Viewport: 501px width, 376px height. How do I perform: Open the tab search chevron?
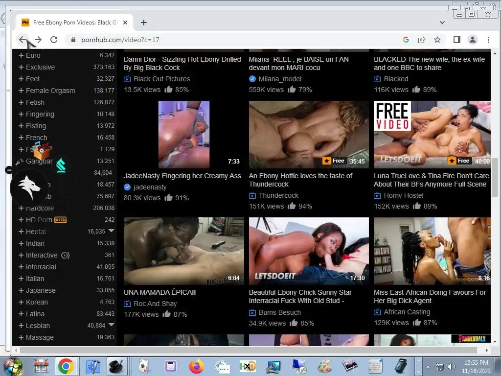point(442,23)
